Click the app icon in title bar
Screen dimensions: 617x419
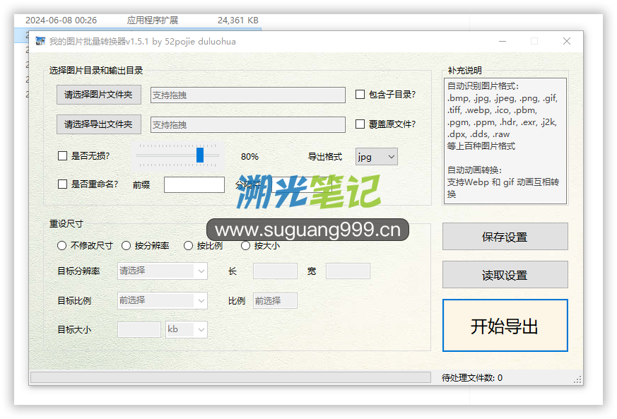40,41
